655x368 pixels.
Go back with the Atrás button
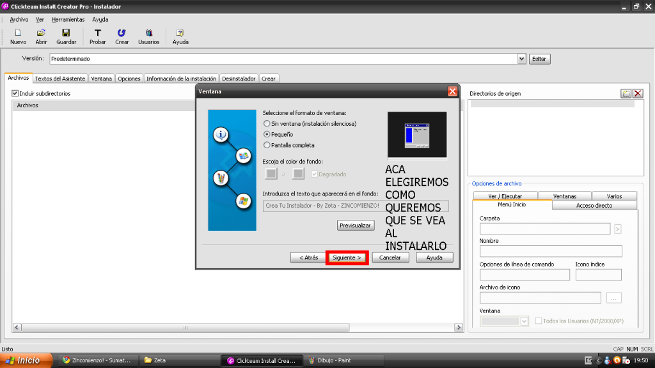[309, 257]
